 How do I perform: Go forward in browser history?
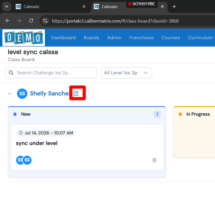click(19, 21)
